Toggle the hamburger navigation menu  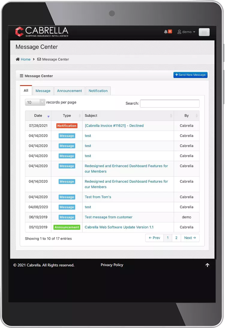pos(204,32)
